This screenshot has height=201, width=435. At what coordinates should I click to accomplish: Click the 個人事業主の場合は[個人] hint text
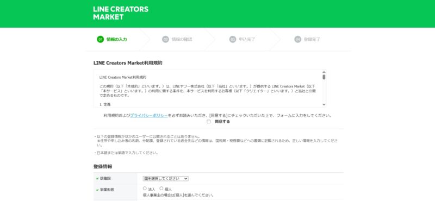coord(178,195)
